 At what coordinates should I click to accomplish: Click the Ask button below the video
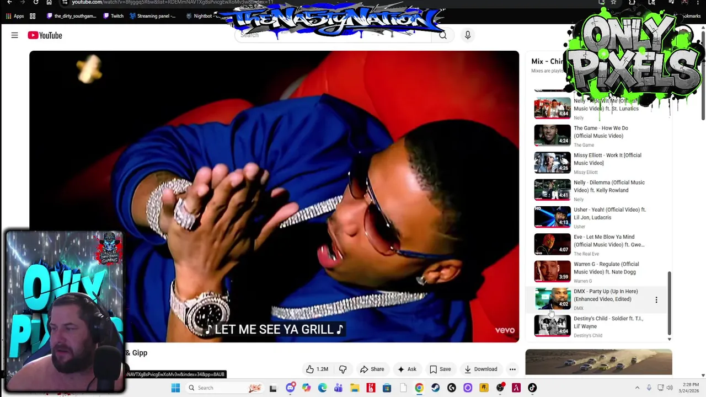coord(407,369)
